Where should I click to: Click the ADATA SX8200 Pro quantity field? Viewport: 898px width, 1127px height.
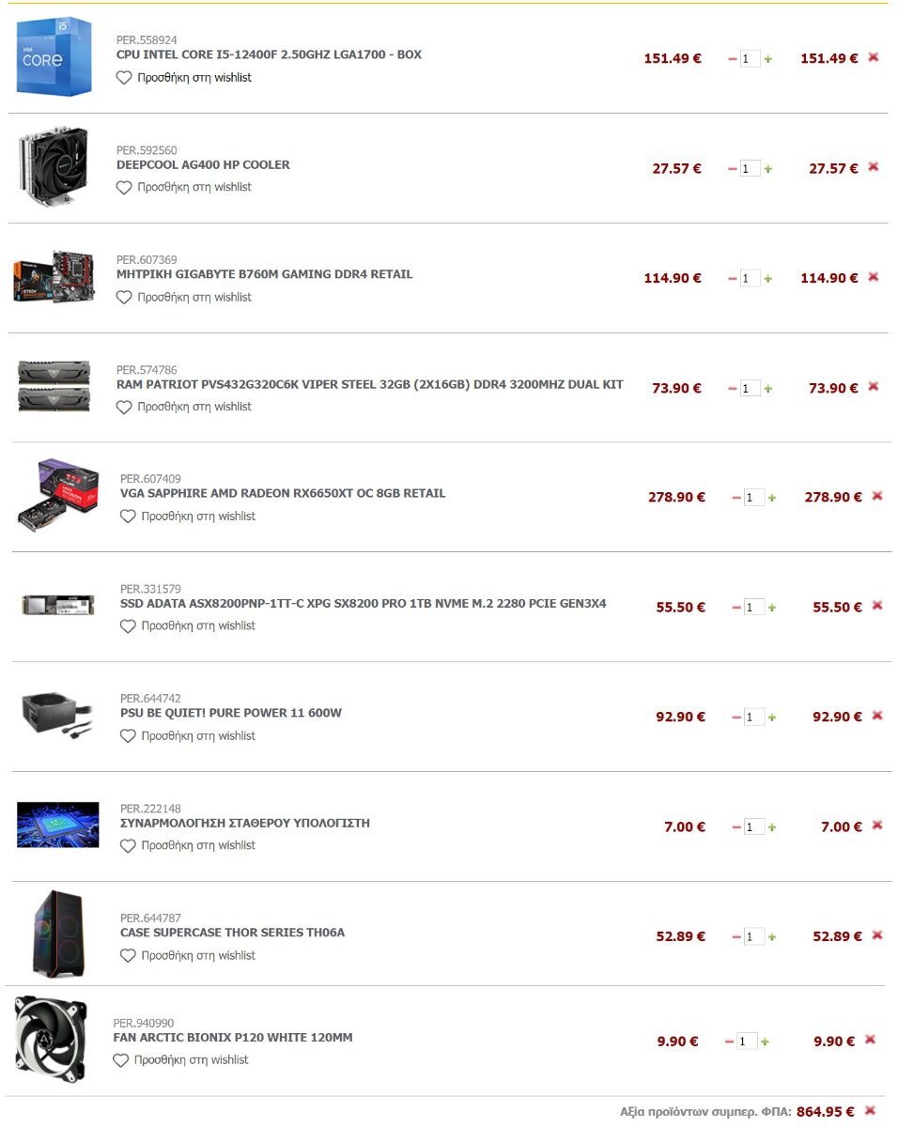pos(754,608)
